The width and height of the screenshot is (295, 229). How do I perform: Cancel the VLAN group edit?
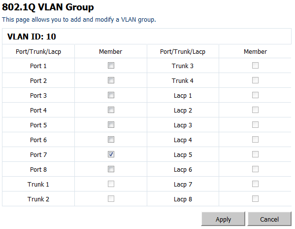click(x=269, y=219)
